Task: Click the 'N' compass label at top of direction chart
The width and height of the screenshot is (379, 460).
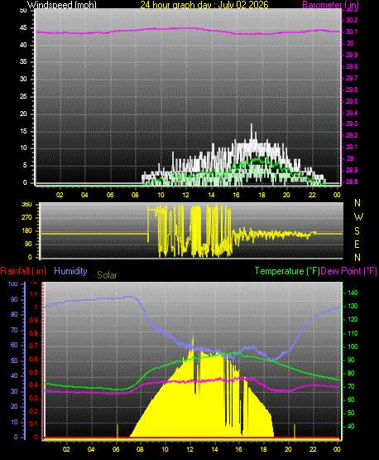Action: [357, 203]
